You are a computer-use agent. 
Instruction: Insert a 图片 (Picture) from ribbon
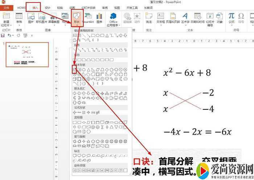(31, 17)
